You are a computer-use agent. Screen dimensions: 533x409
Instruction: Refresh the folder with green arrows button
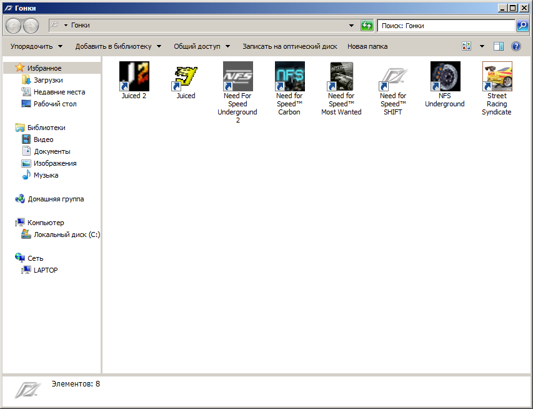(x=367, y=26)
